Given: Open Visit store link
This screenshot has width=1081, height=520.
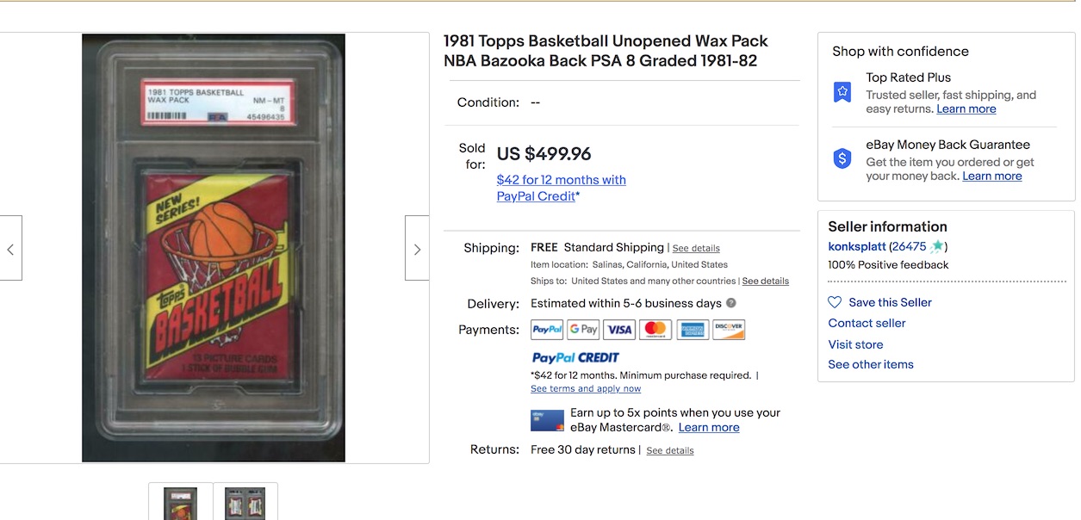Looking at the screenshot, I should tap(855, 344).
